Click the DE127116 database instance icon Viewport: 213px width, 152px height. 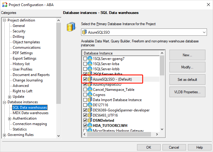(90, 105)
